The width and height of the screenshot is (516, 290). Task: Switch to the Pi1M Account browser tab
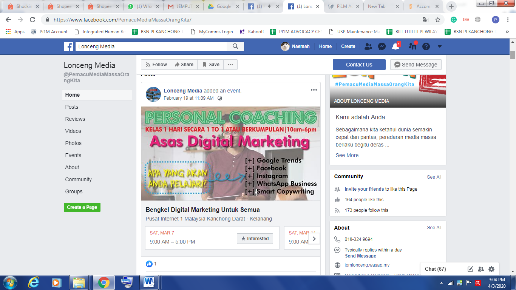pyautogui.click(x=343, y=6)
